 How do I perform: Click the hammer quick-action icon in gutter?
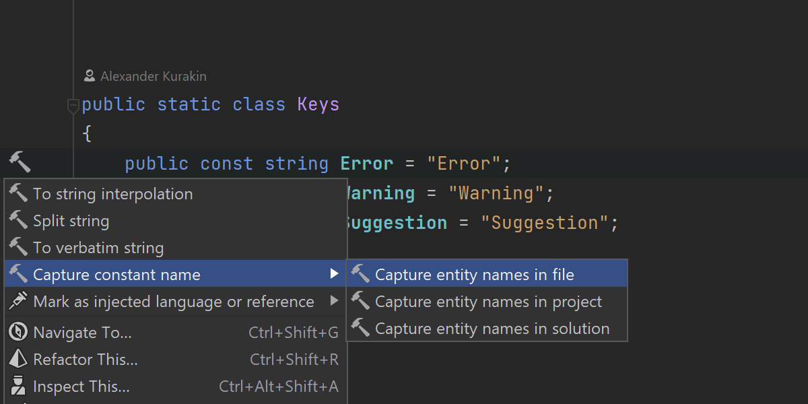coord(20,162)
